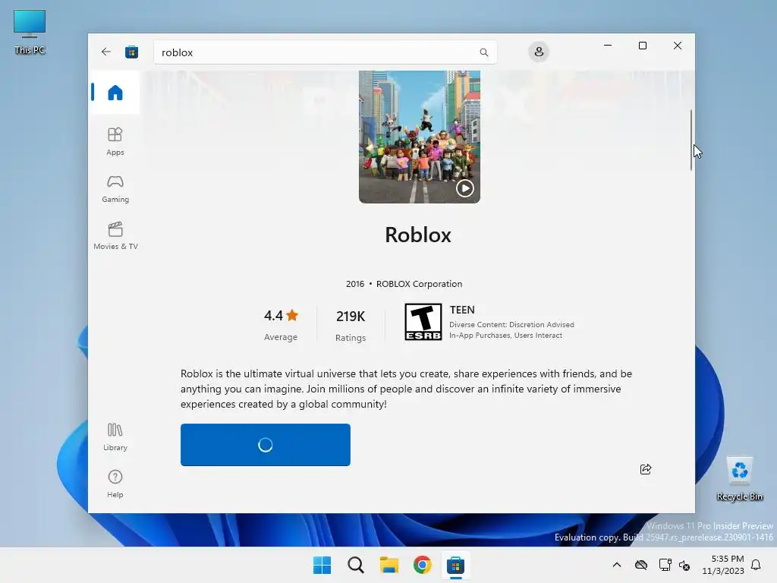Select the This PC desktop icon

pos(30,32)
